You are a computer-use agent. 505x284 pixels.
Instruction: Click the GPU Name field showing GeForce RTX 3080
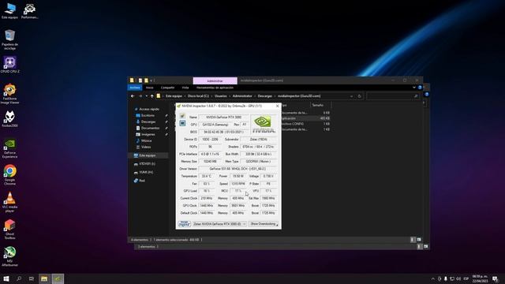coord(223,118)
